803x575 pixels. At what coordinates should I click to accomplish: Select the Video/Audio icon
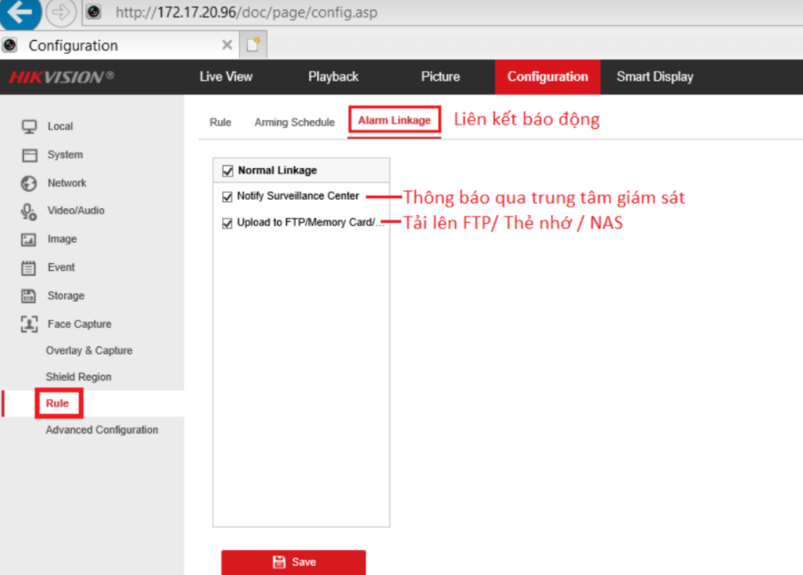click(x=29, y=211)
